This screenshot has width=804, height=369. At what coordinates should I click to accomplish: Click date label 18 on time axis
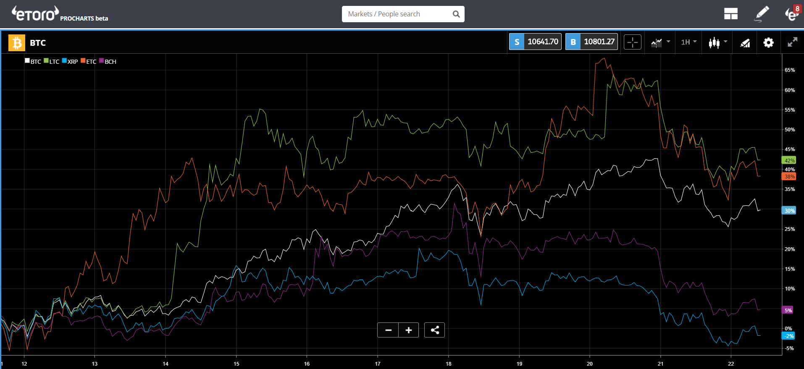pos(449,364)
